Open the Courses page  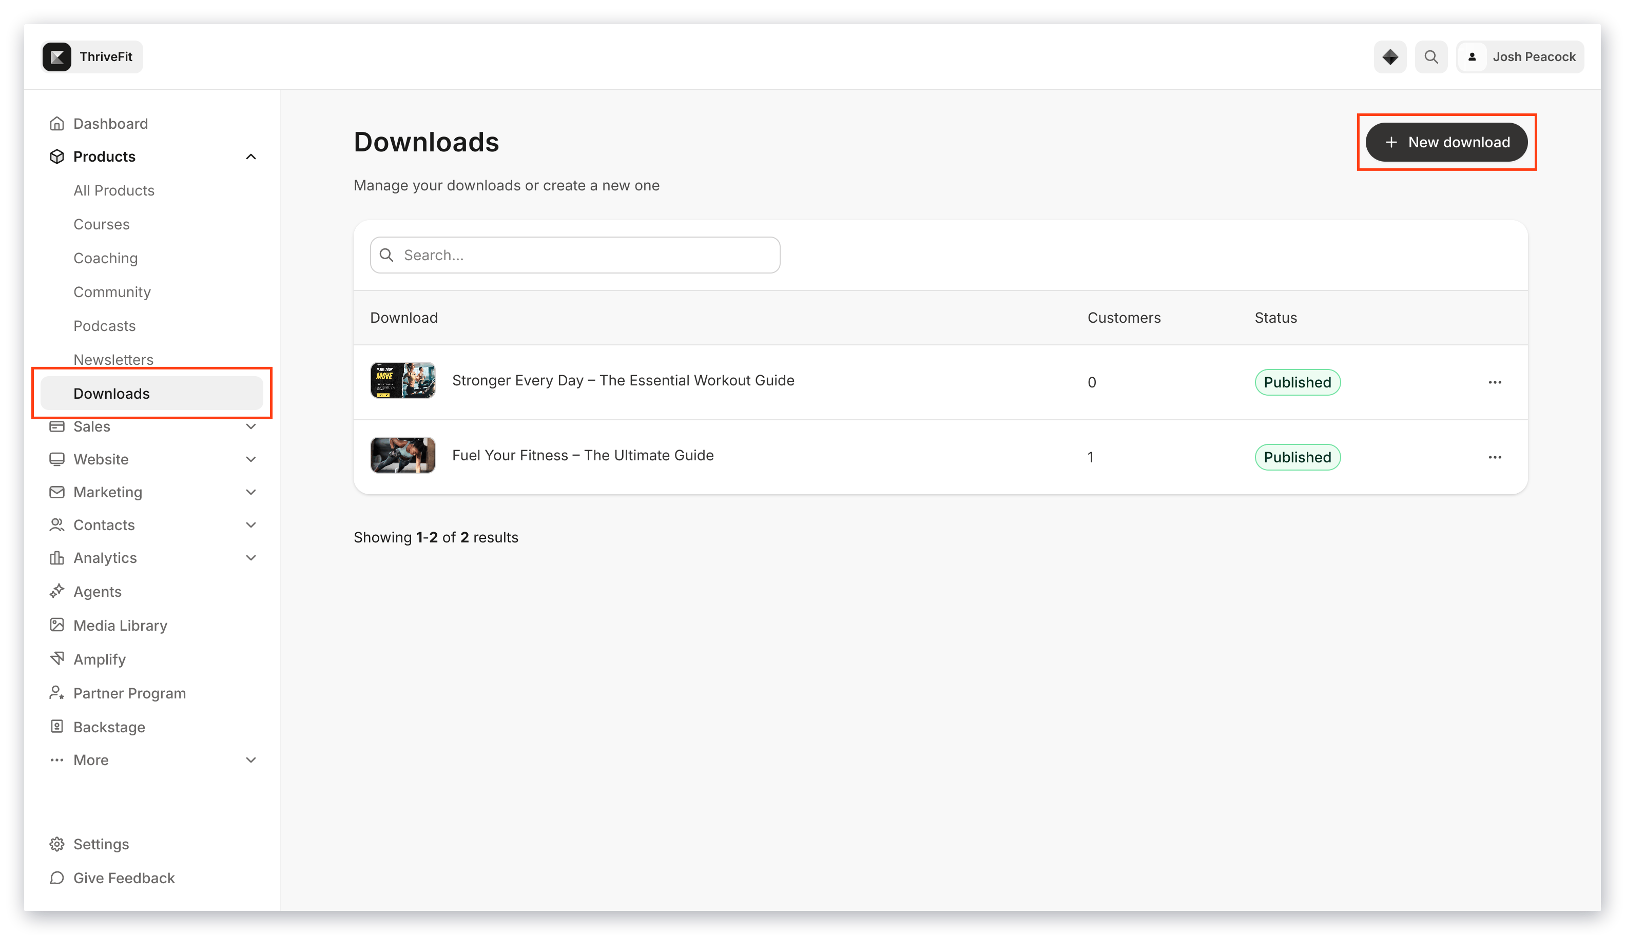(102, 224)
